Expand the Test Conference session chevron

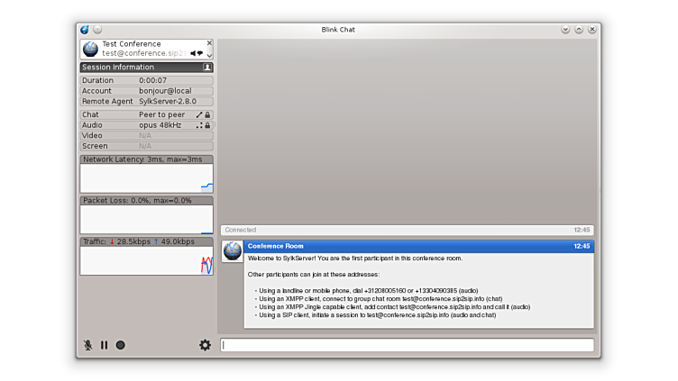(209, 56)
